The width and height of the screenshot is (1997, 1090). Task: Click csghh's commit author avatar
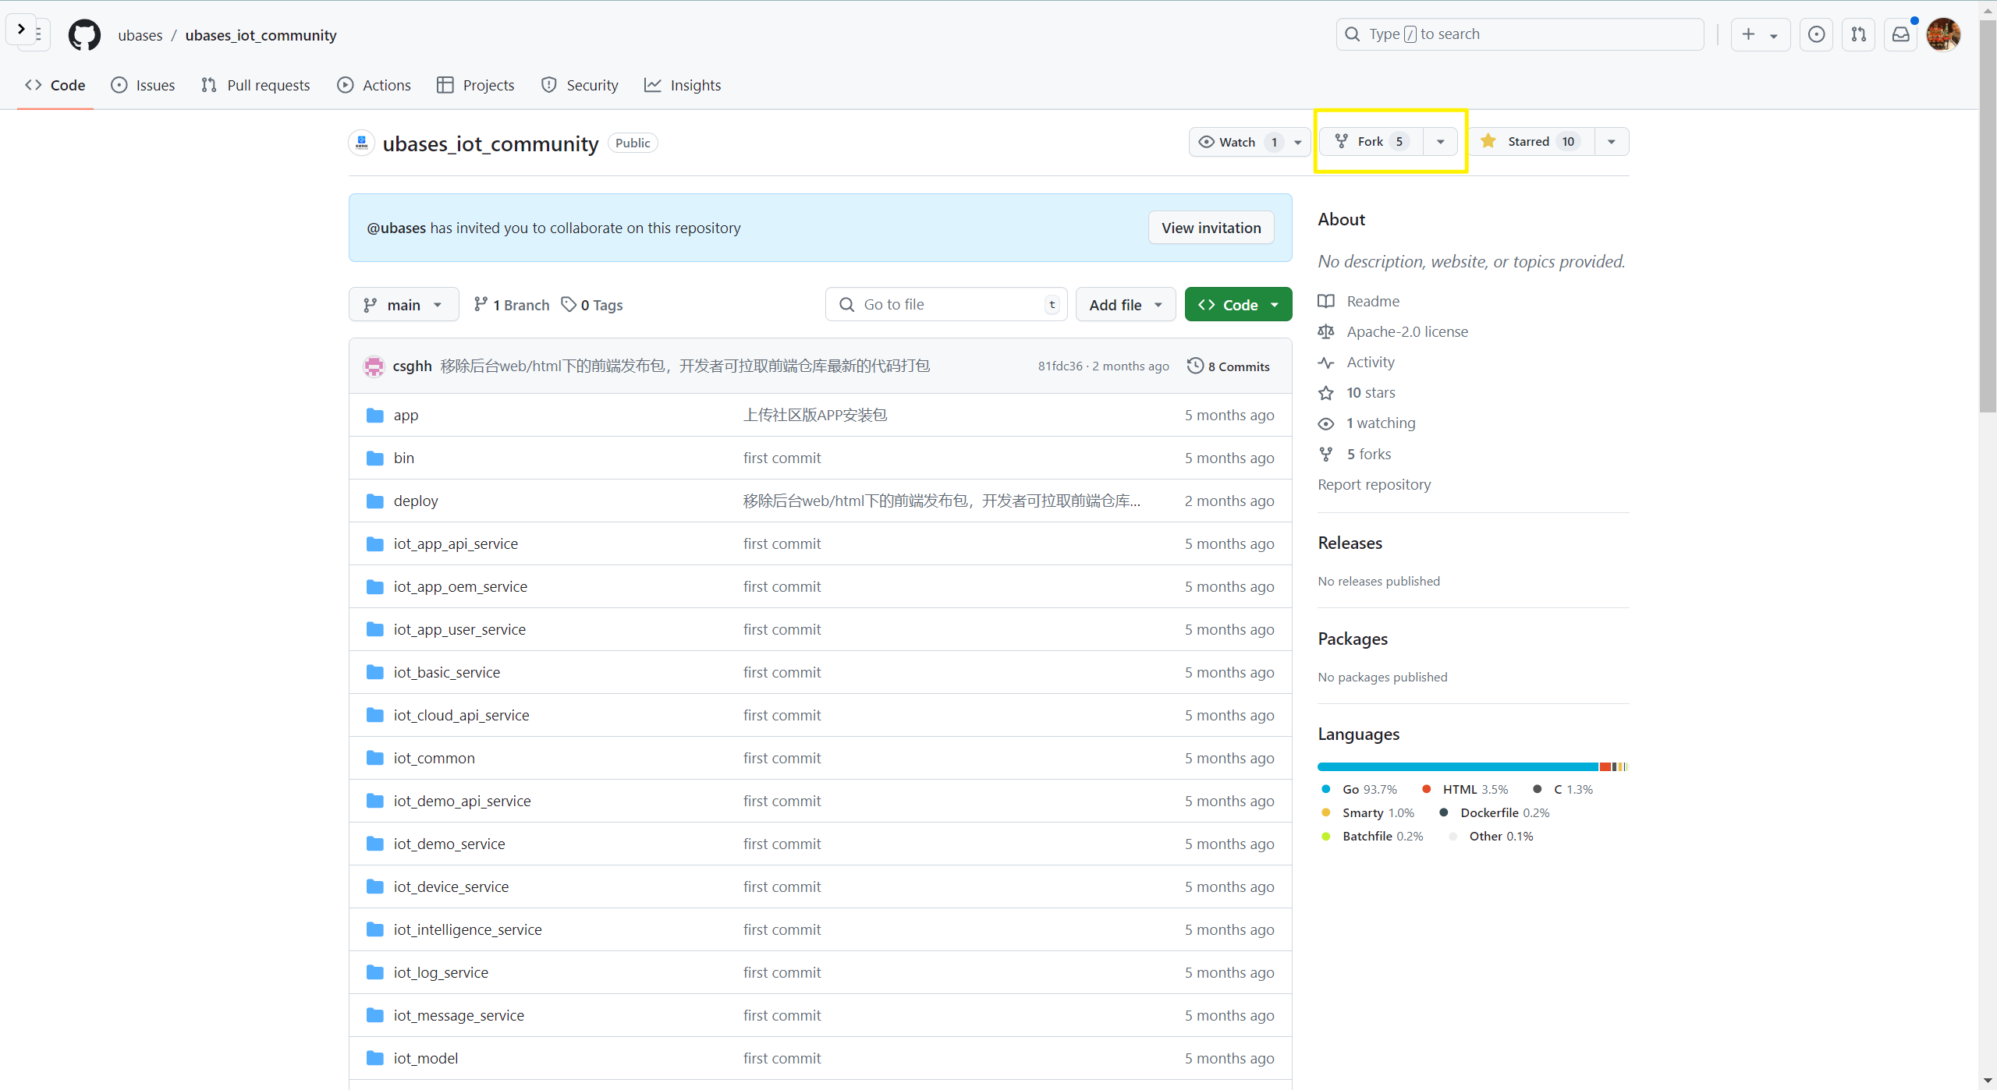[374, 366]
